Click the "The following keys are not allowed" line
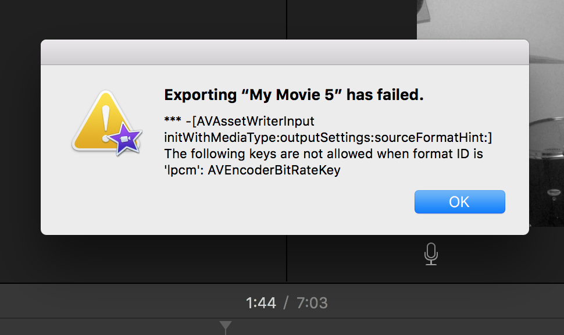Viewport: 564px width, 335px height. pos(324,154)
